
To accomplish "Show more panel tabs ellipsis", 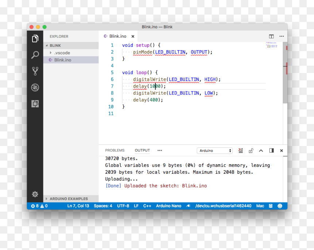I will click(x=160, y=150).
